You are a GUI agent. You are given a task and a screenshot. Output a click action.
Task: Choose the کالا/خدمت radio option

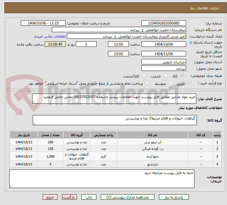pos(144,76)
